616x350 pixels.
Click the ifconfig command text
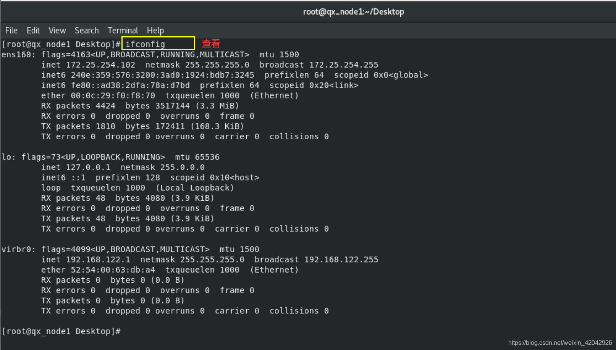[x=145, y=44]
